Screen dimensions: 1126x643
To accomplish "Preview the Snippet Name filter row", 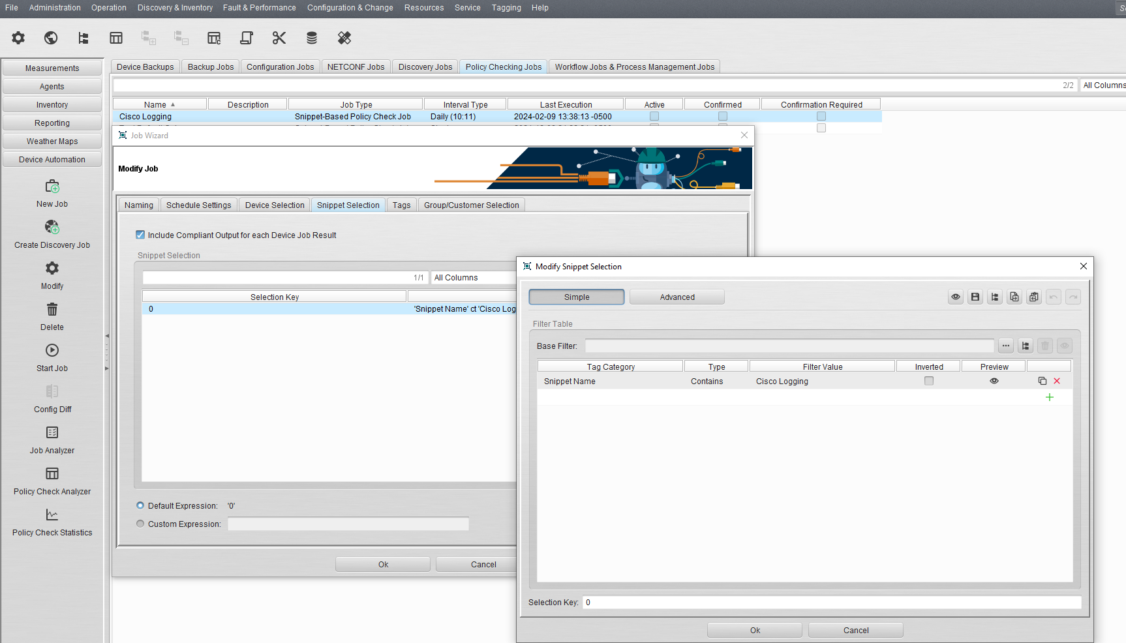I will tap(994, 381).
